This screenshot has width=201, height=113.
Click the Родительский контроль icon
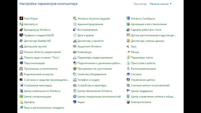[x=21, y=74]
